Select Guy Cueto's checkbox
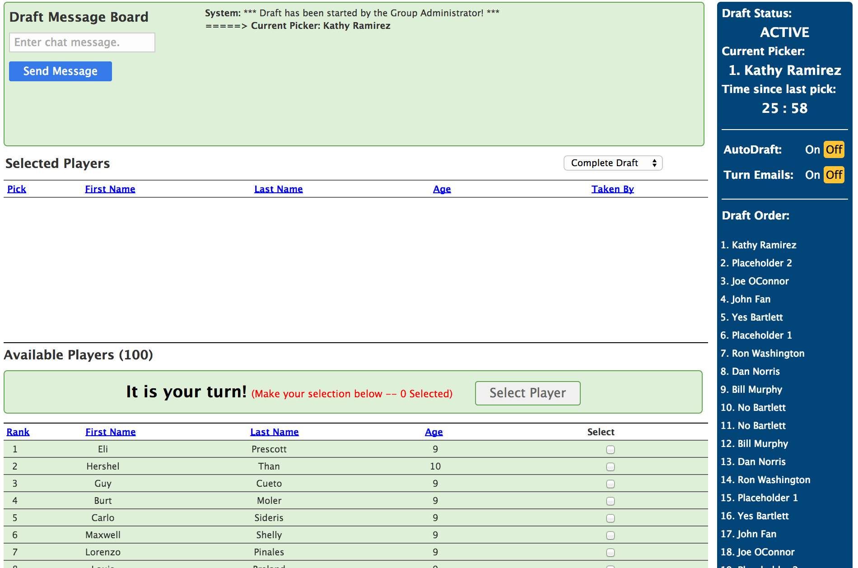Screen dimensions: 858x568 611,484
